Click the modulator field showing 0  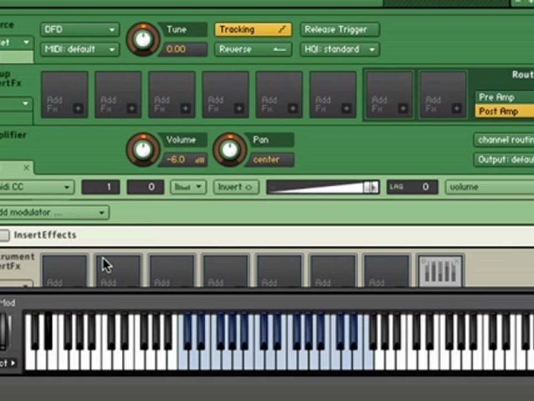pyautogui.click(x=145, y=187)
